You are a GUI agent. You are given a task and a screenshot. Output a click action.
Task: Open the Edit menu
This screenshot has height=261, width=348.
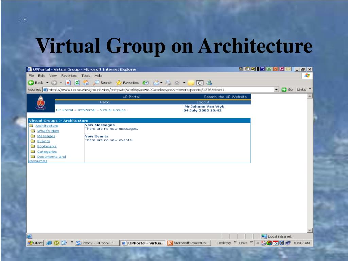tap(41, 76)
